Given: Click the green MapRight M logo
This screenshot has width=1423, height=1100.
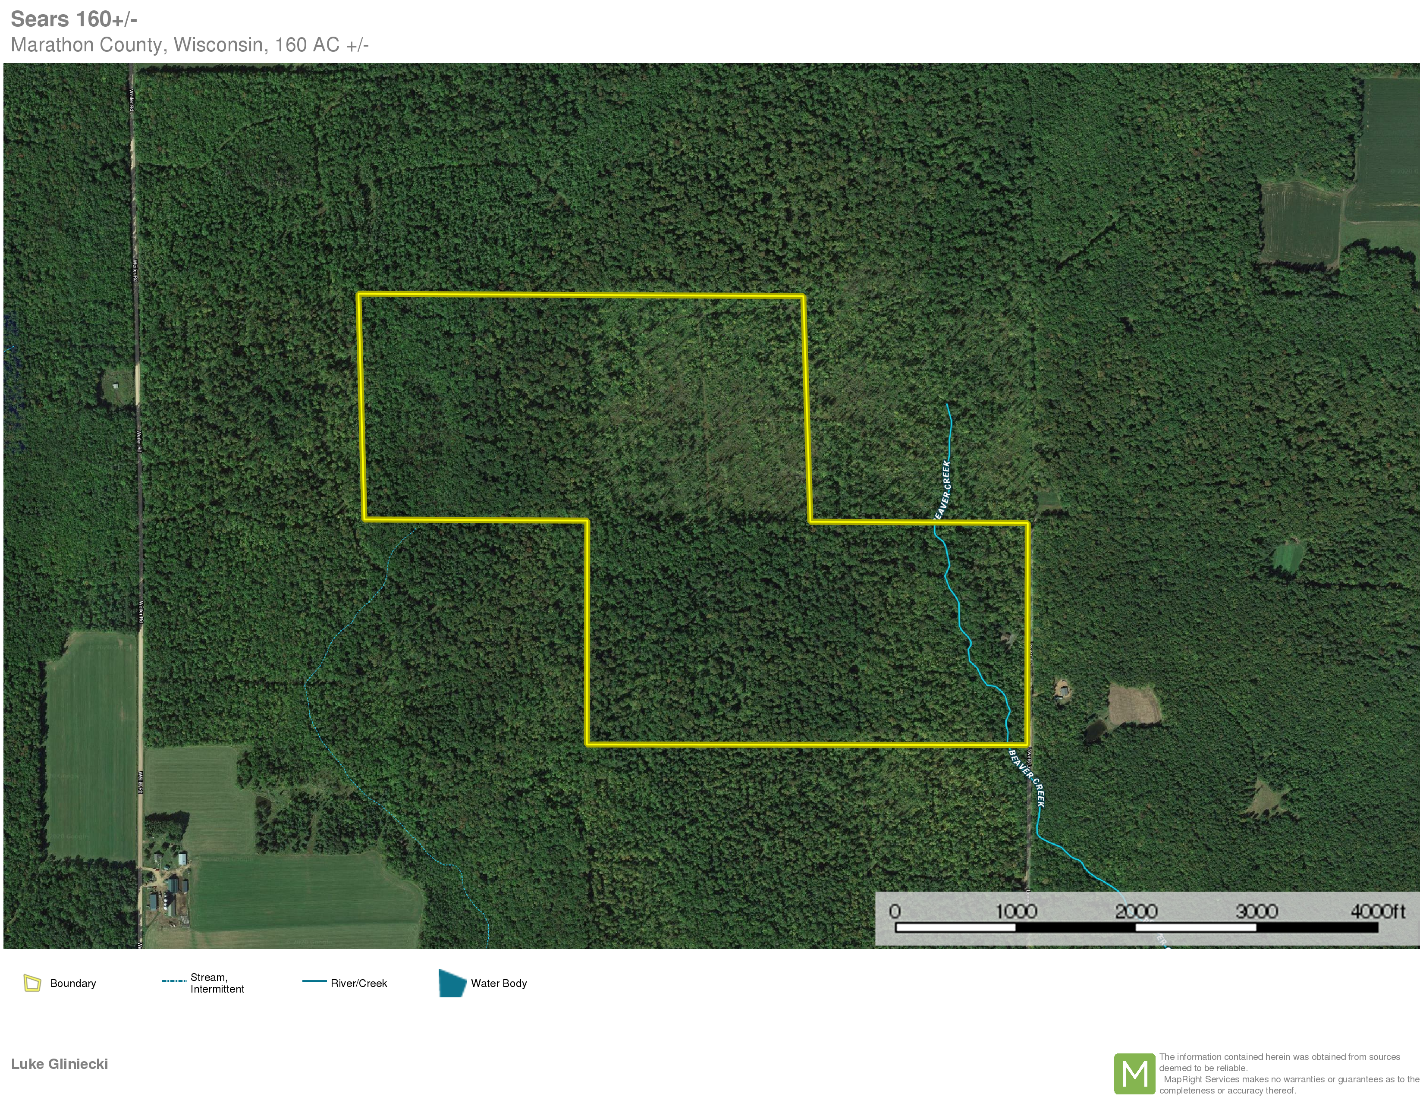Looking at the screenshot, I should coord(1134,1073).
